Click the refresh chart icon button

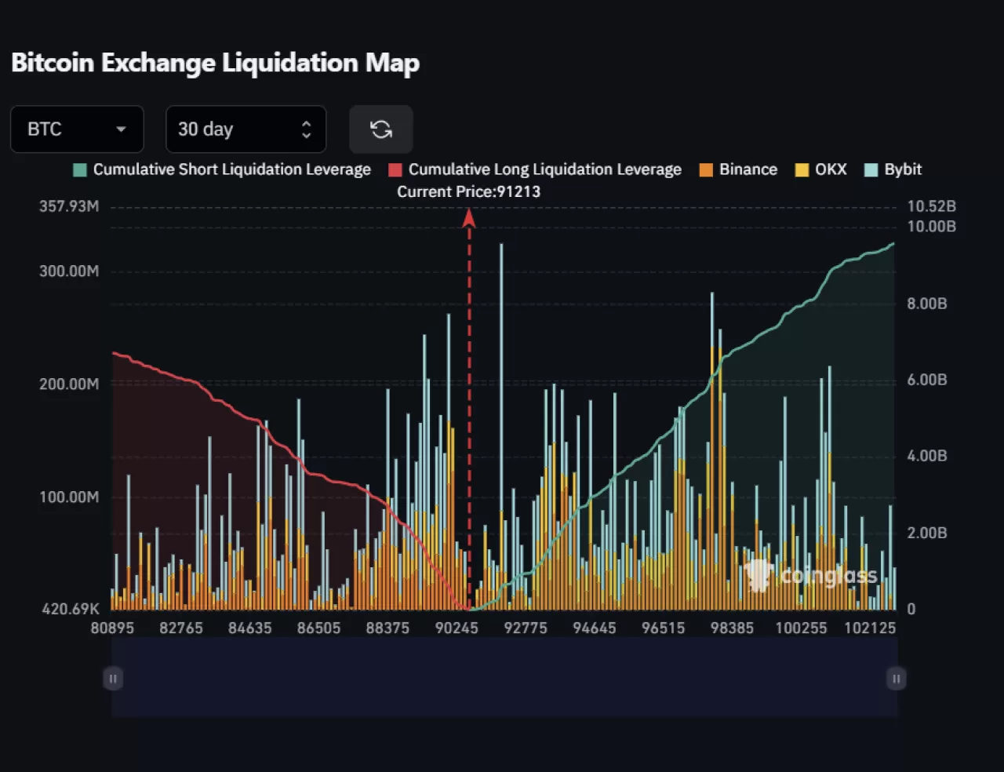coord(381,129)
